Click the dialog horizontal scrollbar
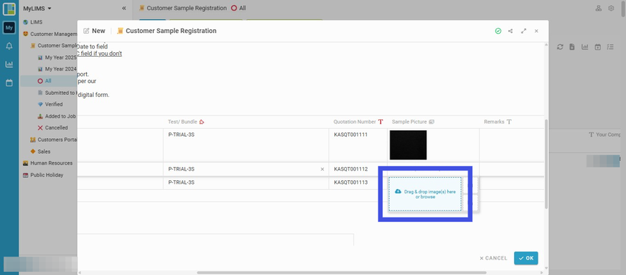 point(342,273)
